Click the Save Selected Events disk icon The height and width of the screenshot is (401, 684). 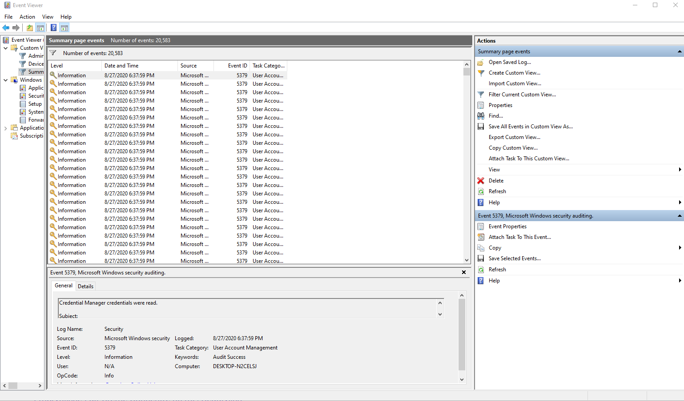481,258
